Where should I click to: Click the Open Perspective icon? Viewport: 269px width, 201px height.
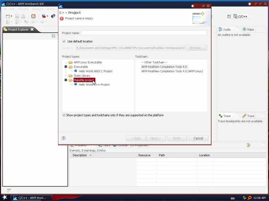coord(229,16)
